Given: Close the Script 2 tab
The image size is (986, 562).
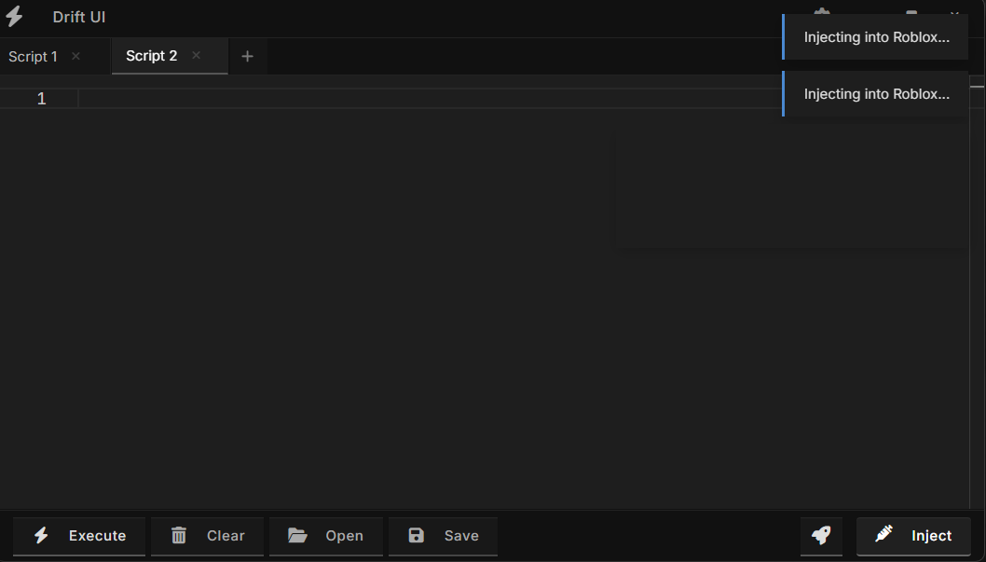Looking at the screenshot, I should [197, 55].
